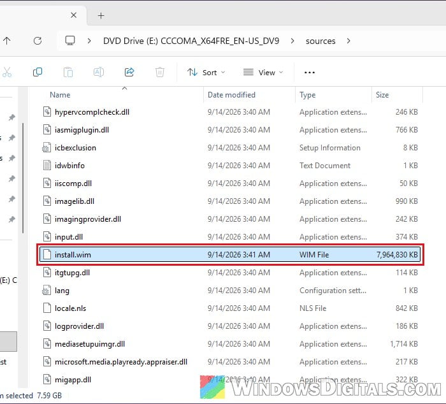
Task: Select the mediasetupuimgr.dll file
Action: [x=231, y=344]
